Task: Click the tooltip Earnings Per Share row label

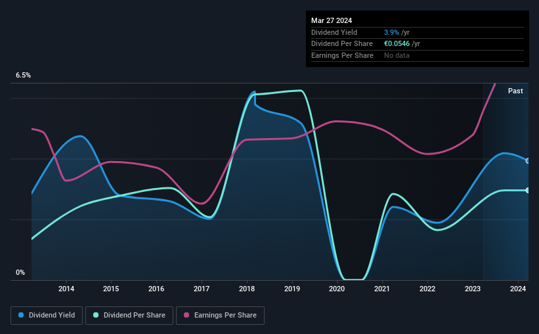Action: pos(343,55)
